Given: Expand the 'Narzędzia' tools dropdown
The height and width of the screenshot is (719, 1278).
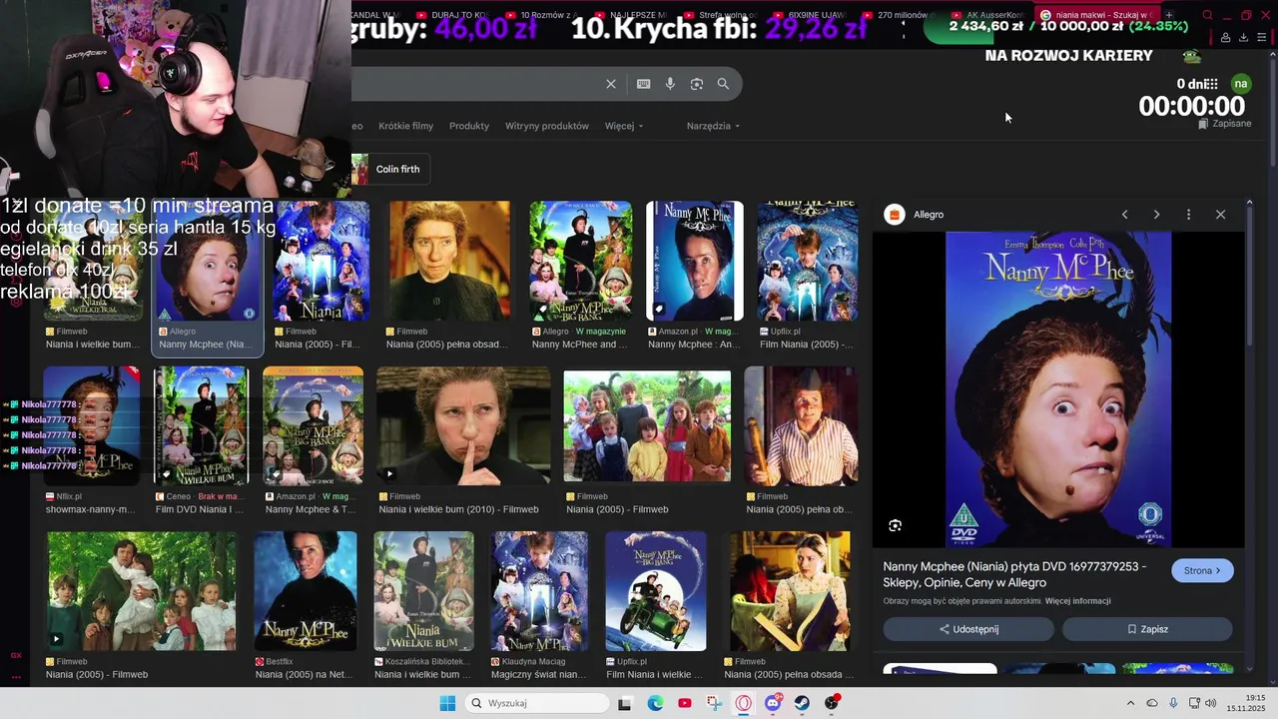Looking at the screenshot, I should (713, 126).
